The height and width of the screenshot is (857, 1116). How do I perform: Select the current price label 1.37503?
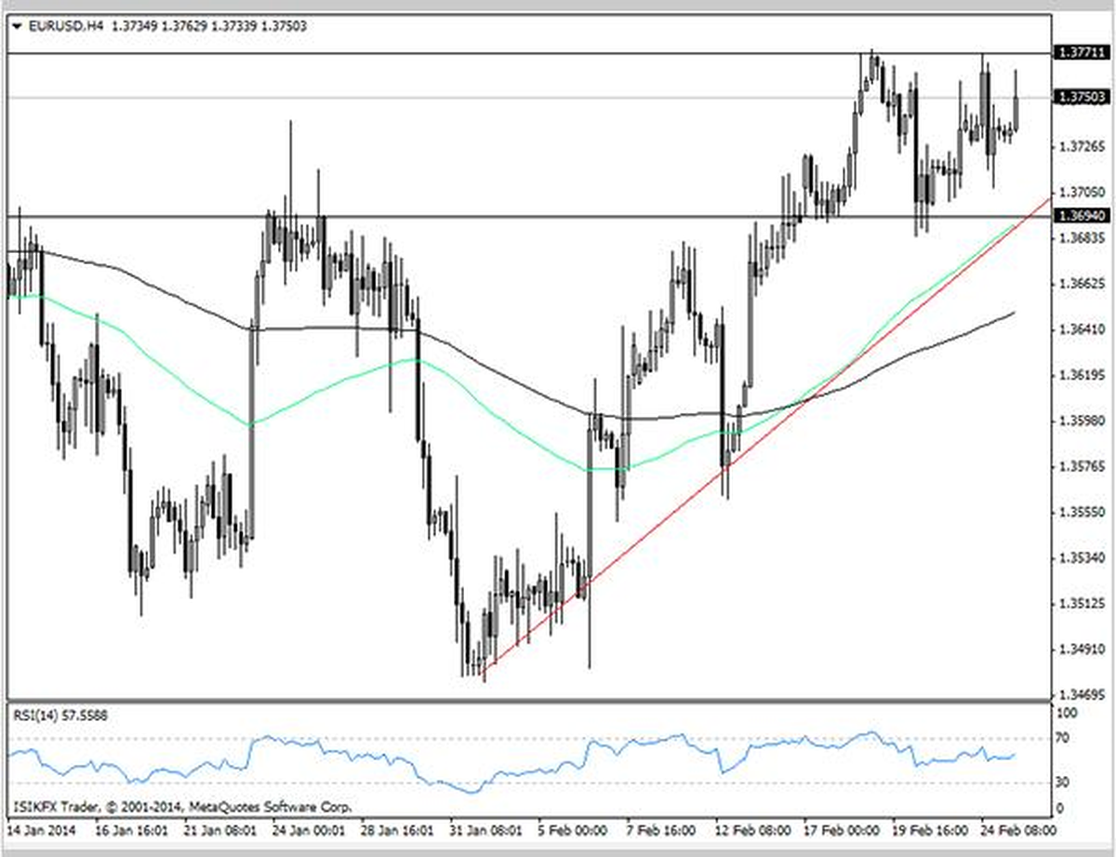(x=1081, y=97)
